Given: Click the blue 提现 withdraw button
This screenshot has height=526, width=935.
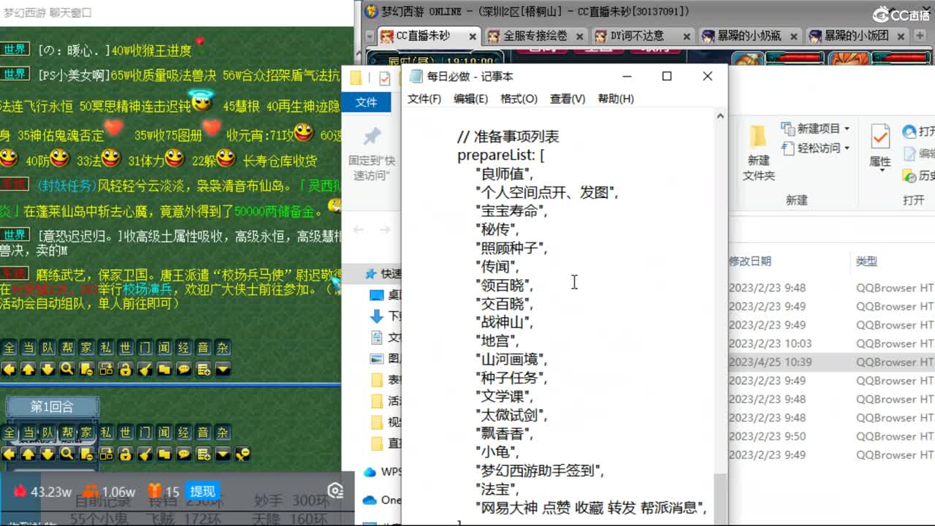Looking at the screenshot, I should coord(202,492).
